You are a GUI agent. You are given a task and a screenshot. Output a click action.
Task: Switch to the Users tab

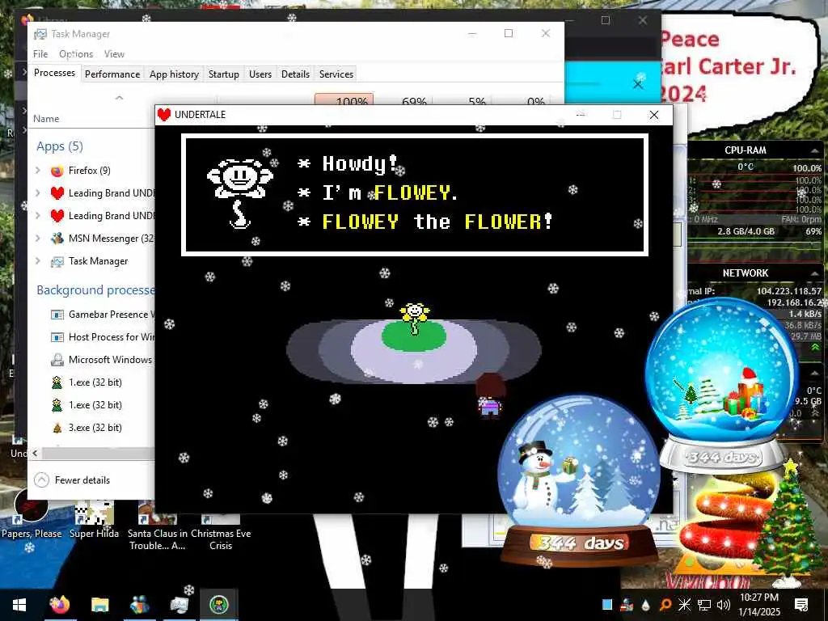point(260,74)
